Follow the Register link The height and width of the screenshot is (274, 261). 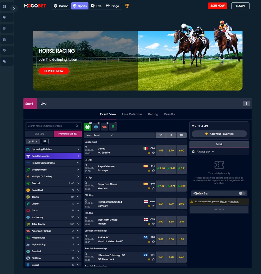[234, 202]
